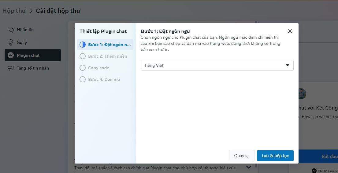Go back to Hộp thư via the breadcrumb
The width and height of the screenshot is (338, 173).
click(x=14, y=11)
